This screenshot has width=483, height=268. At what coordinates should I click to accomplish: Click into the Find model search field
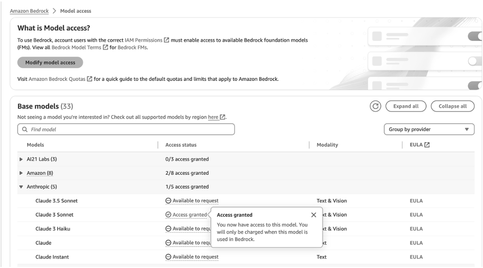coord(126,129)
